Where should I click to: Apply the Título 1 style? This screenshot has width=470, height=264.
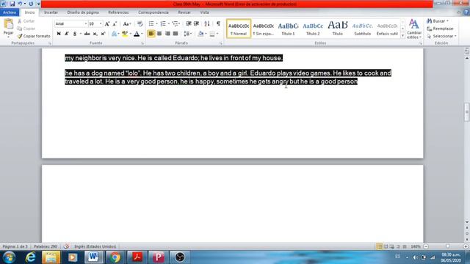288,29
